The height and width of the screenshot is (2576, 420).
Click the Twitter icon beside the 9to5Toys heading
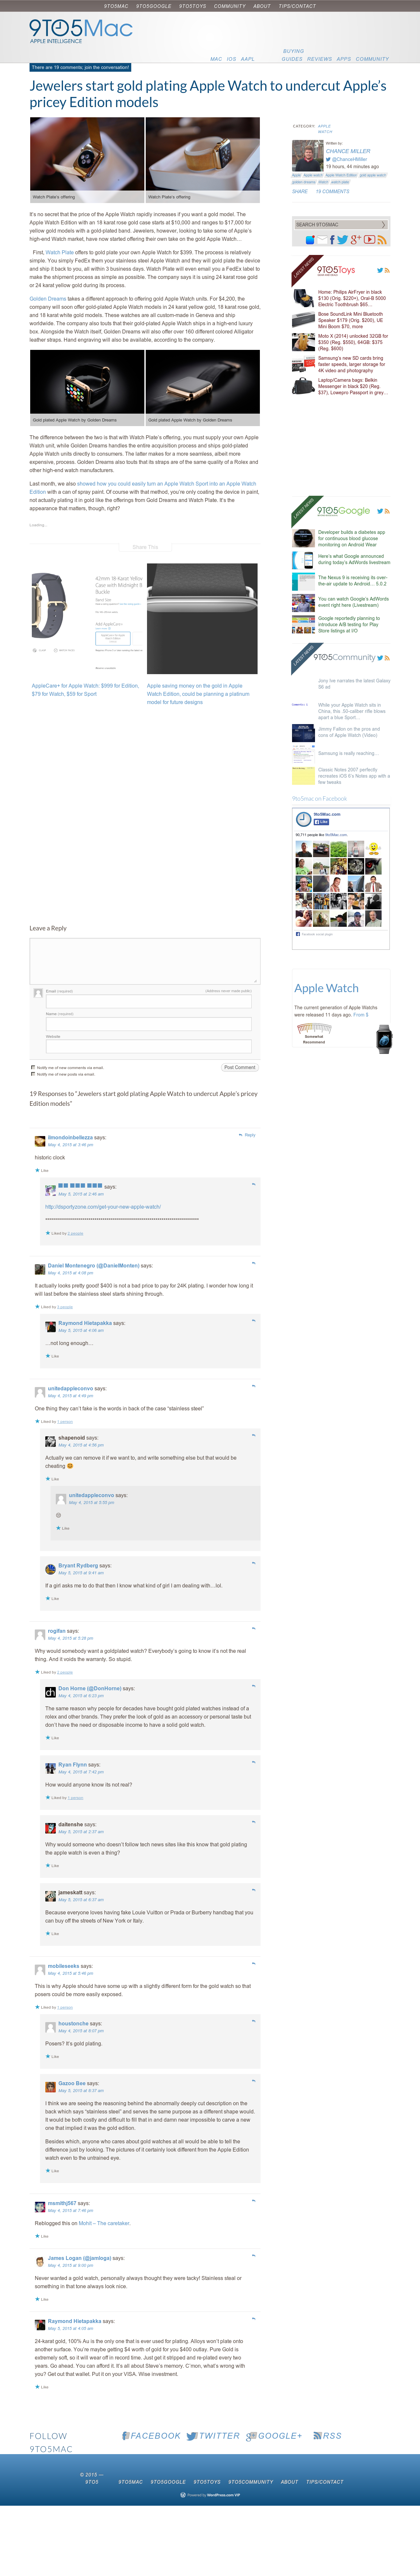(x=380, y=270)
